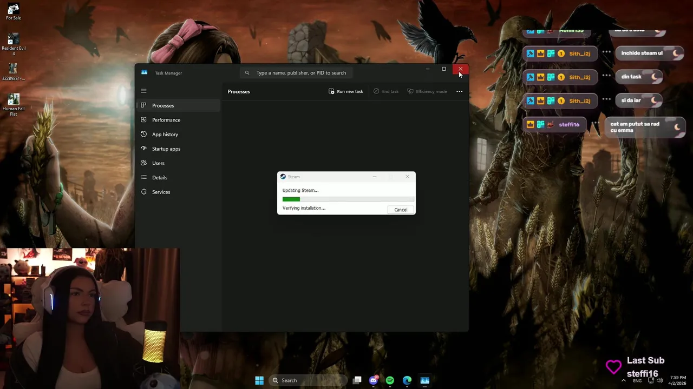This screenshot has height=389, width=693.
Task: Open the volume tray icon
Action: (x=659, y=380)
